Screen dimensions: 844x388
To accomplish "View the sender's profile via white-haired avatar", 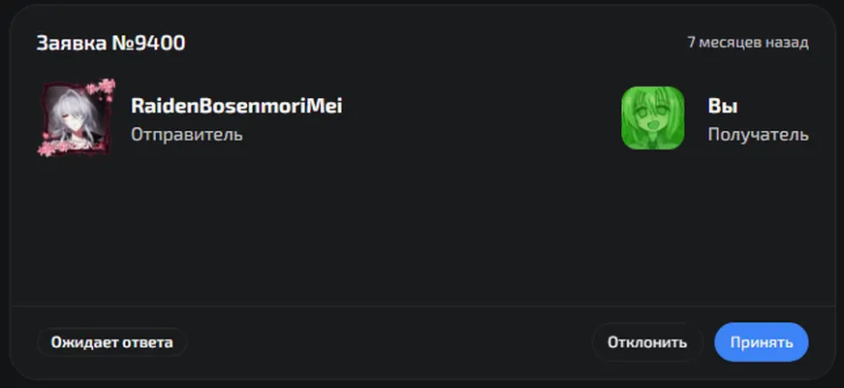I will pos(76,118).
